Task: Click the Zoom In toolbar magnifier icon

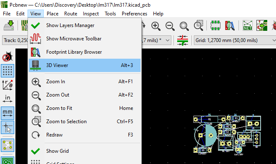Action: (156, 26)
